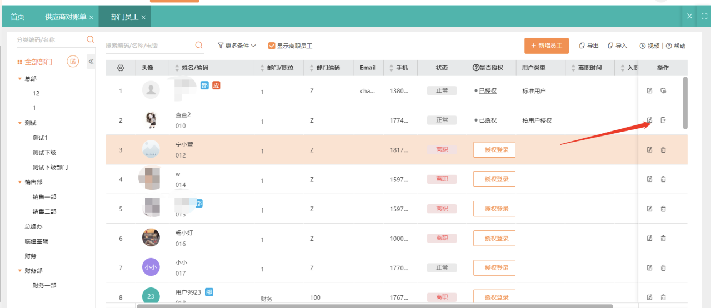Image resolution: width=711 pixels, height=308 pixels.
Task: Open table column settings gear icon
Action: pos(121,68)
